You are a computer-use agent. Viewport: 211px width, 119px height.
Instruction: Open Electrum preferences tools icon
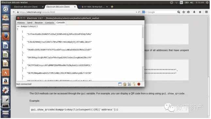coord(129,84)
